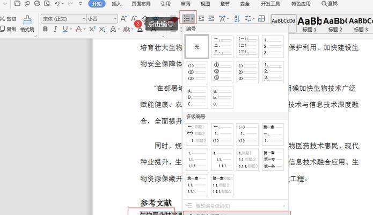Switch to the 引用 tab

point(165,4)
